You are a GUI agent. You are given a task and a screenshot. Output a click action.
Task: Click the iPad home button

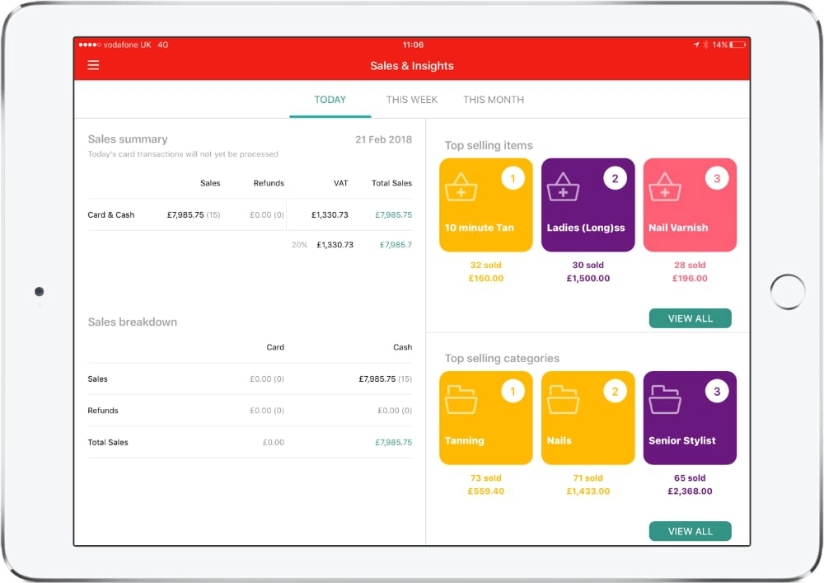coord(787,292)
